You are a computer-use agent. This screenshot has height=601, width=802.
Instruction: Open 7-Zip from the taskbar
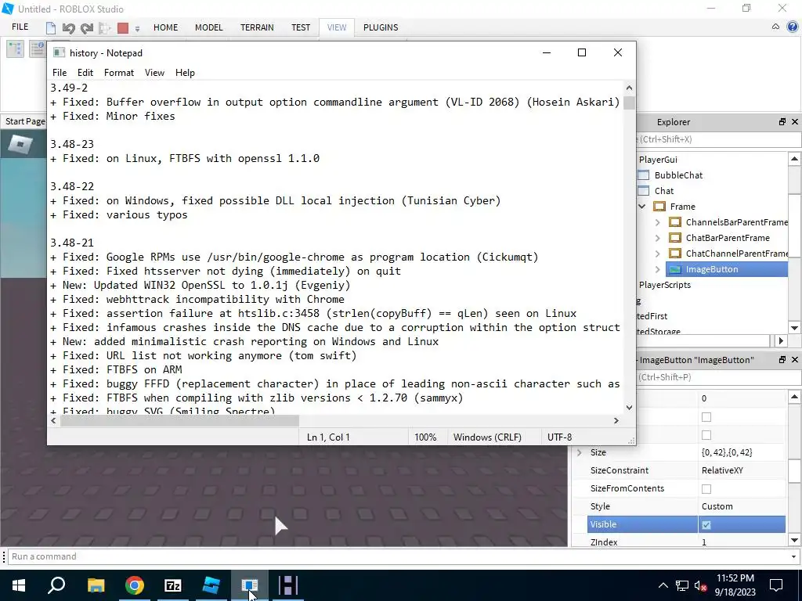[173, 585]
